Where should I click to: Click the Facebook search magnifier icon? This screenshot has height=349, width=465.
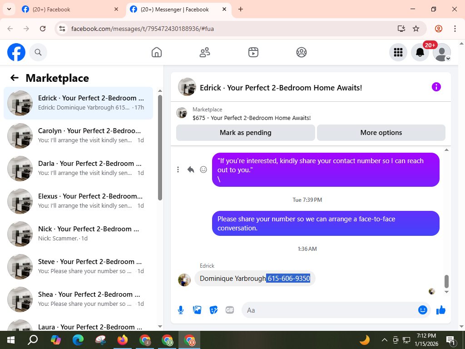click(38, 52)
